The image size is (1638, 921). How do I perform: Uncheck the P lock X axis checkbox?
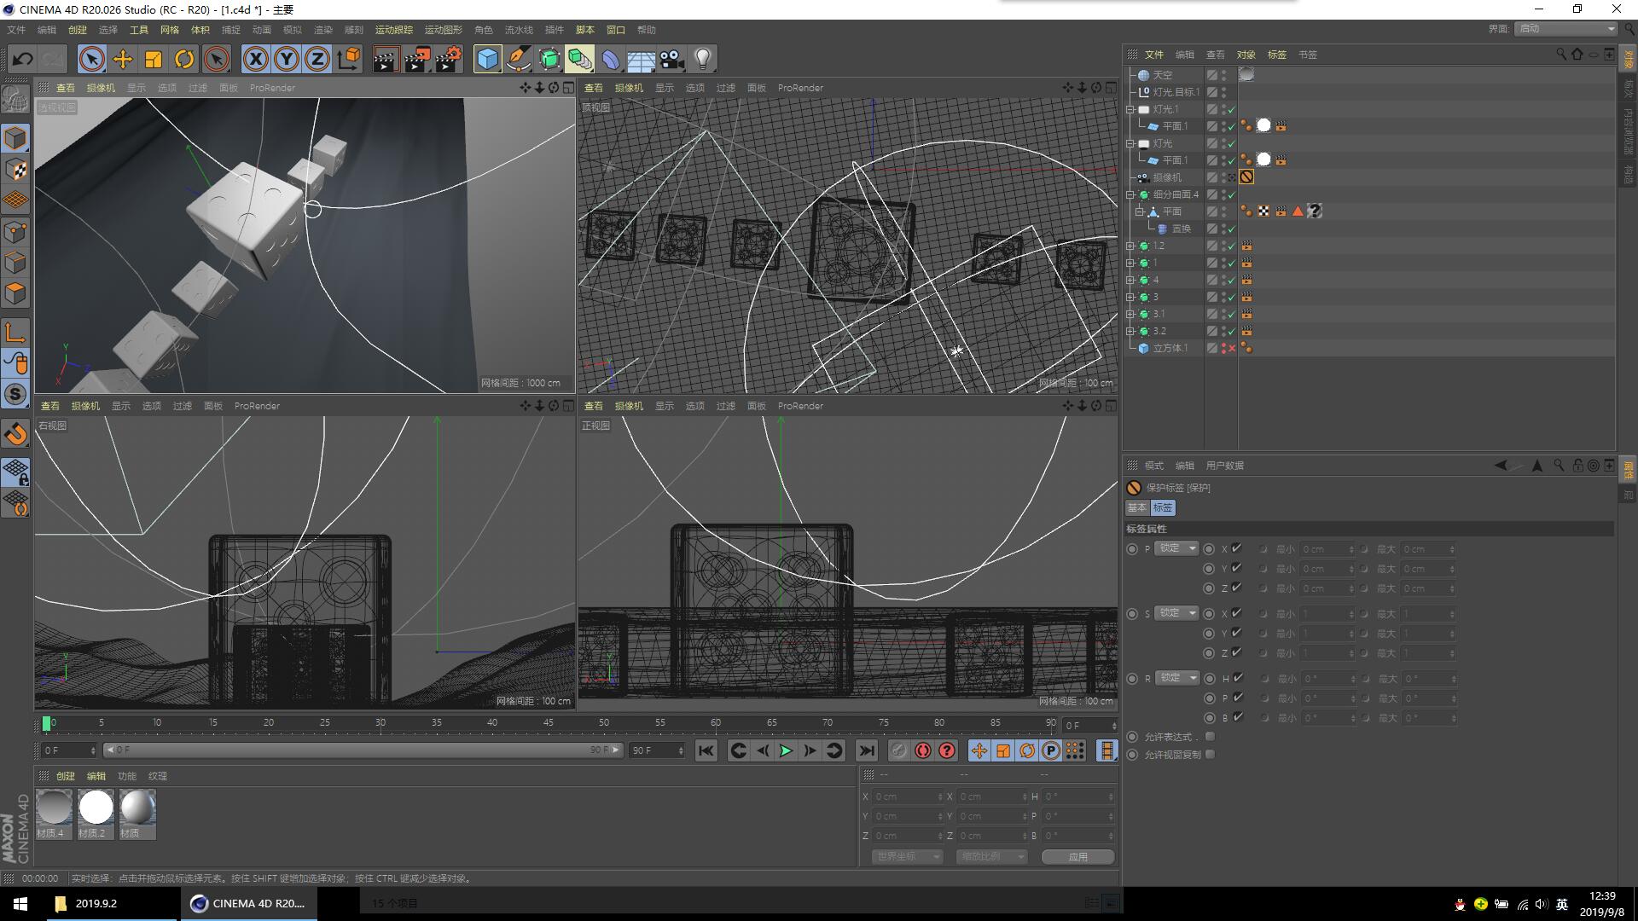point(1236,548)
